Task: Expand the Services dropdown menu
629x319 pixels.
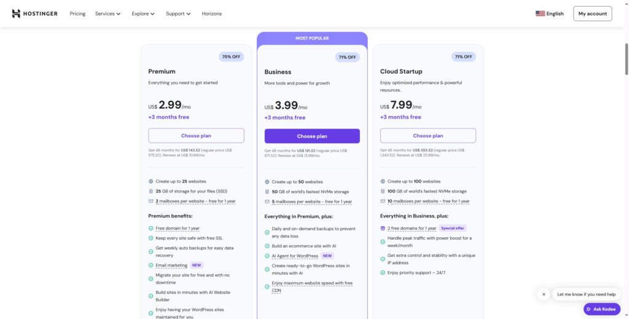Action: tap(107, 14)
